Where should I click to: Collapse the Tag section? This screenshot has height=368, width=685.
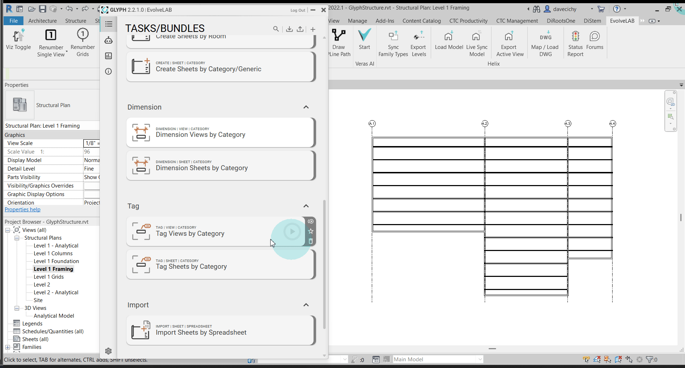(306, 206)
